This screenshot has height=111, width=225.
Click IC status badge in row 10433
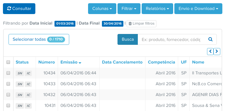pyautogui.click(x=28, y=84)
